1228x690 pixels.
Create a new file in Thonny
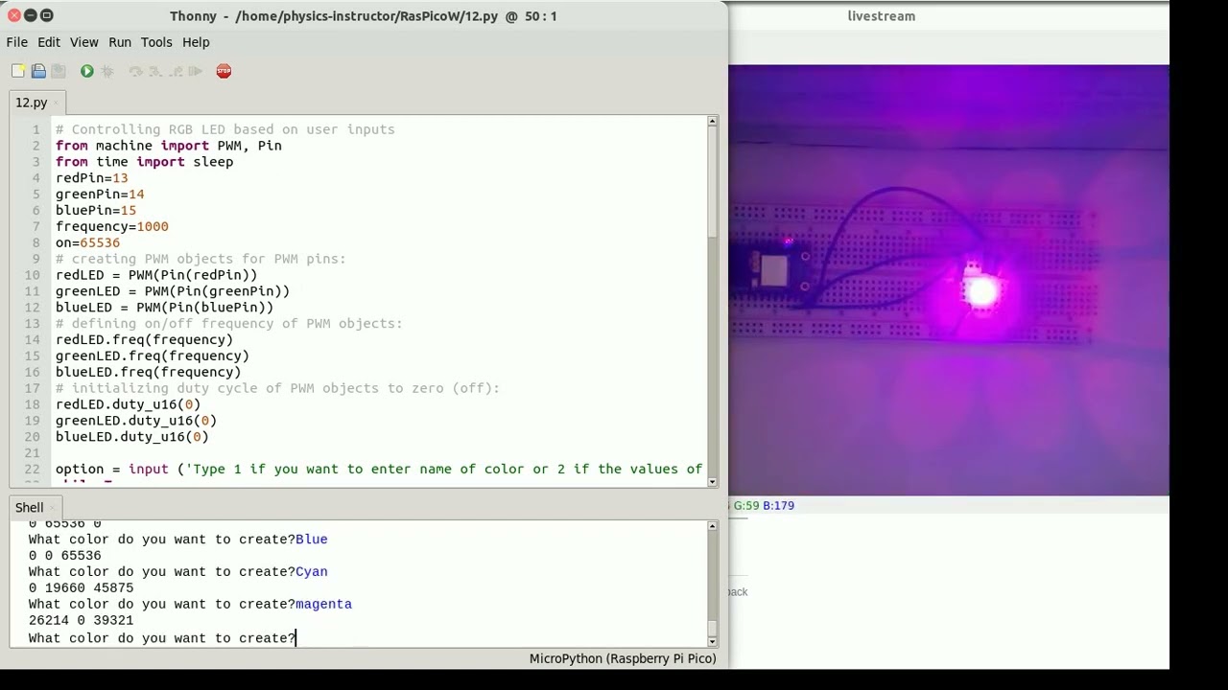click(18, 71)
